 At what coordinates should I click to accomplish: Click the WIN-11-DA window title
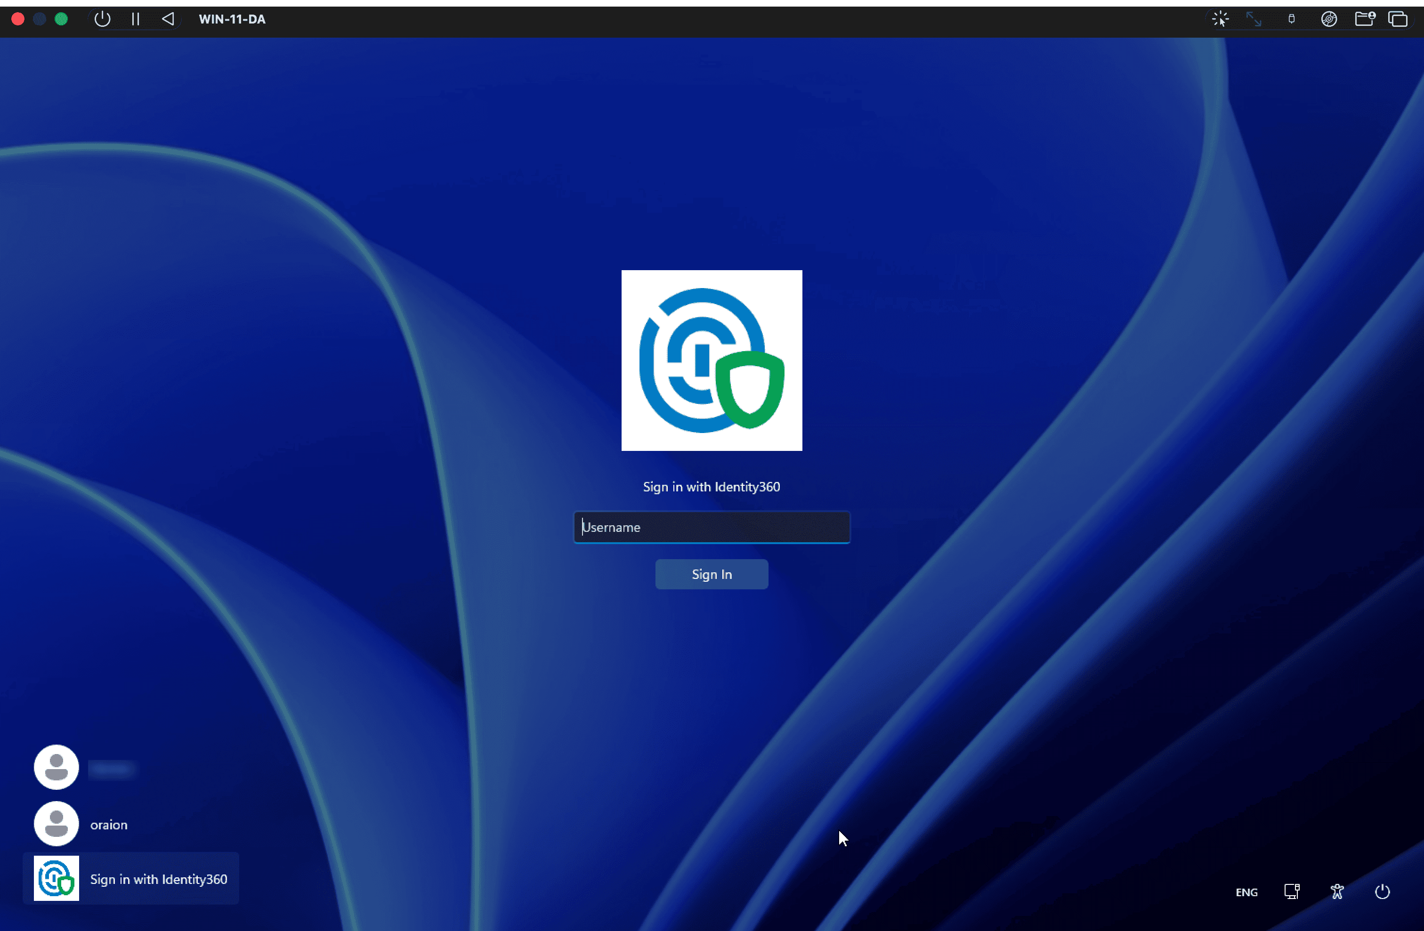(232, 19)
